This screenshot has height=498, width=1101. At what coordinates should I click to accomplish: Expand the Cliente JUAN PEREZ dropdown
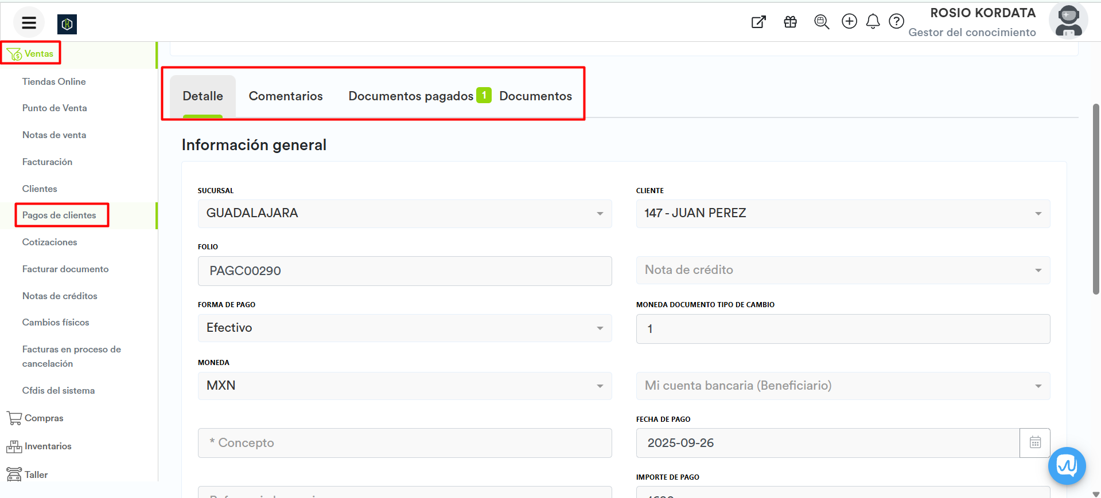pyautogui.click(x=842, y=214)
